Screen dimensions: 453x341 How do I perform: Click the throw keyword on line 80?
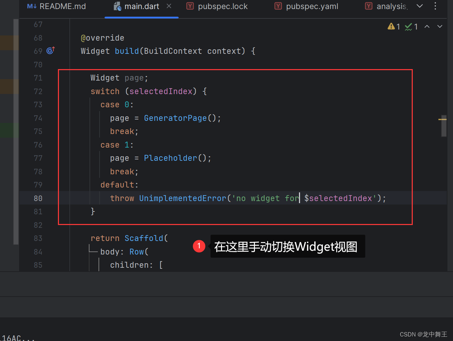(122, 198)
